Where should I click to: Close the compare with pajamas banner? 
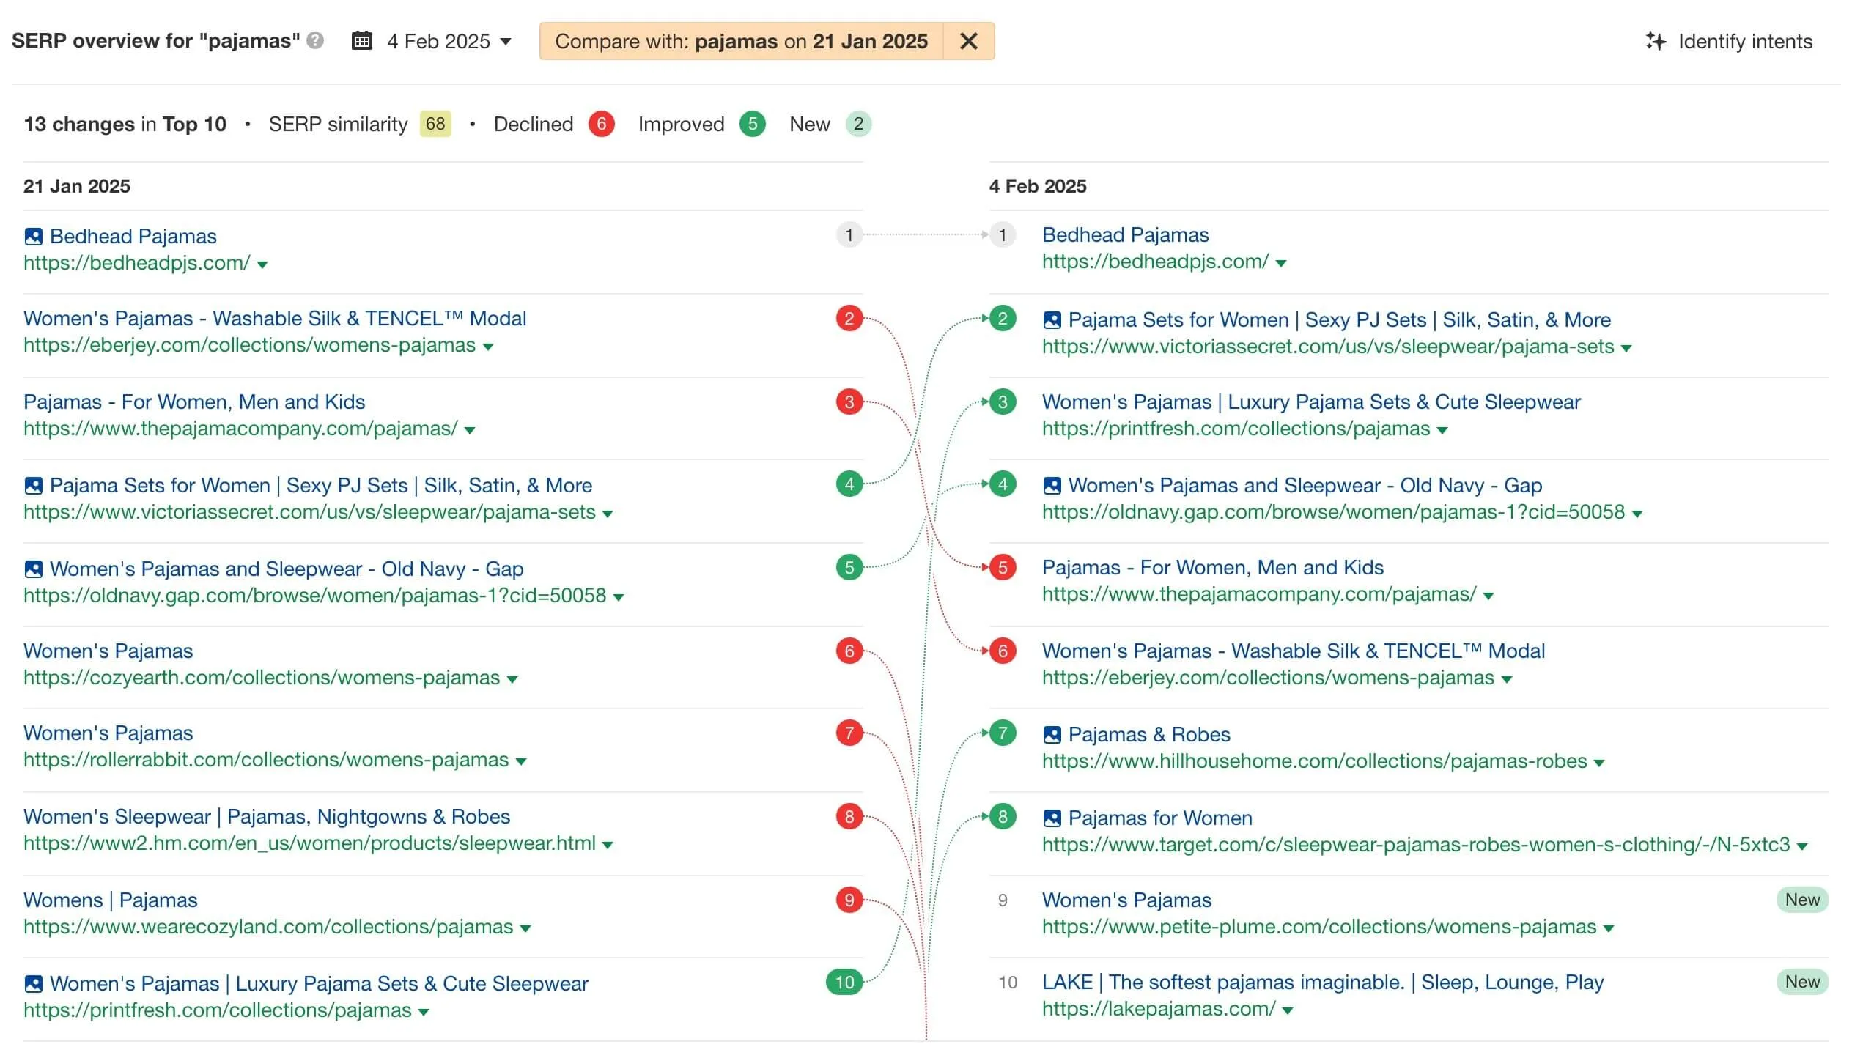[967, 42]
